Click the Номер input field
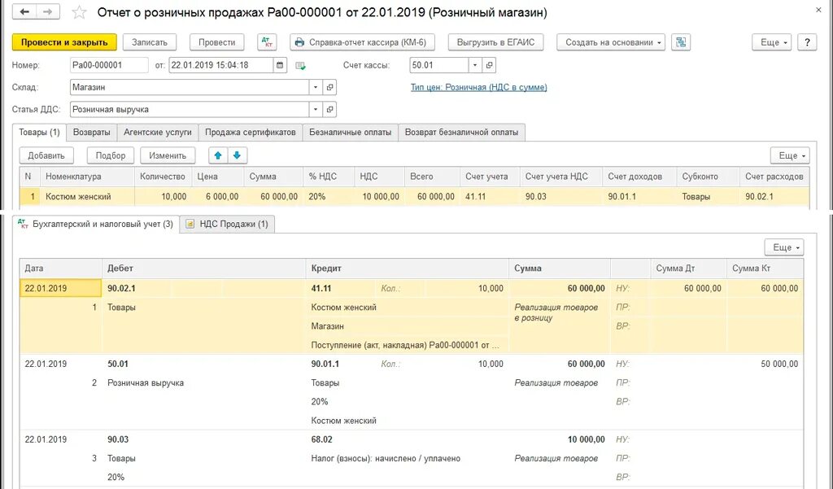The height and width of the screenshot is (489, 833). pyautogui.click(x=109, y=65)
